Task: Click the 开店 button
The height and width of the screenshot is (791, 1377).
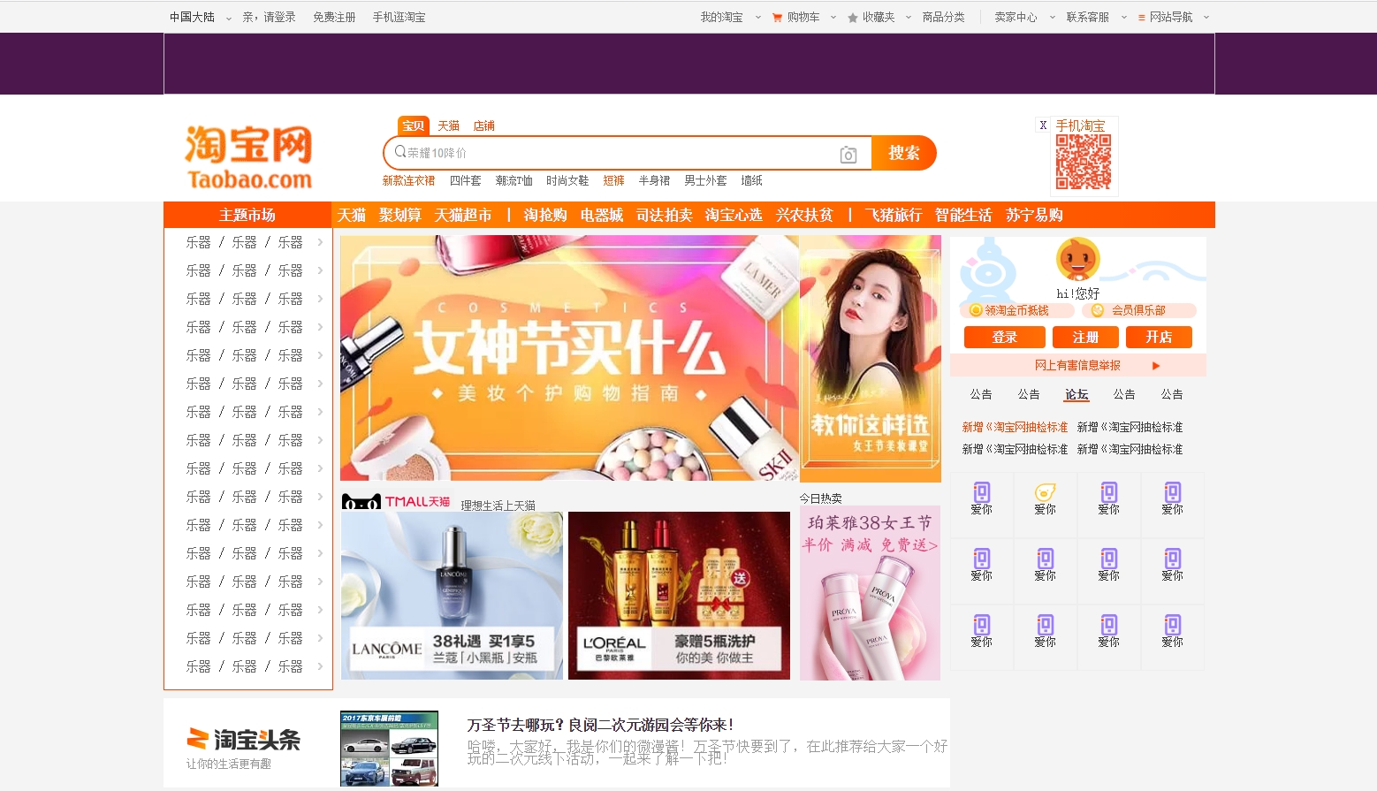Action: pyautogui.click(x=1159, y=337)
